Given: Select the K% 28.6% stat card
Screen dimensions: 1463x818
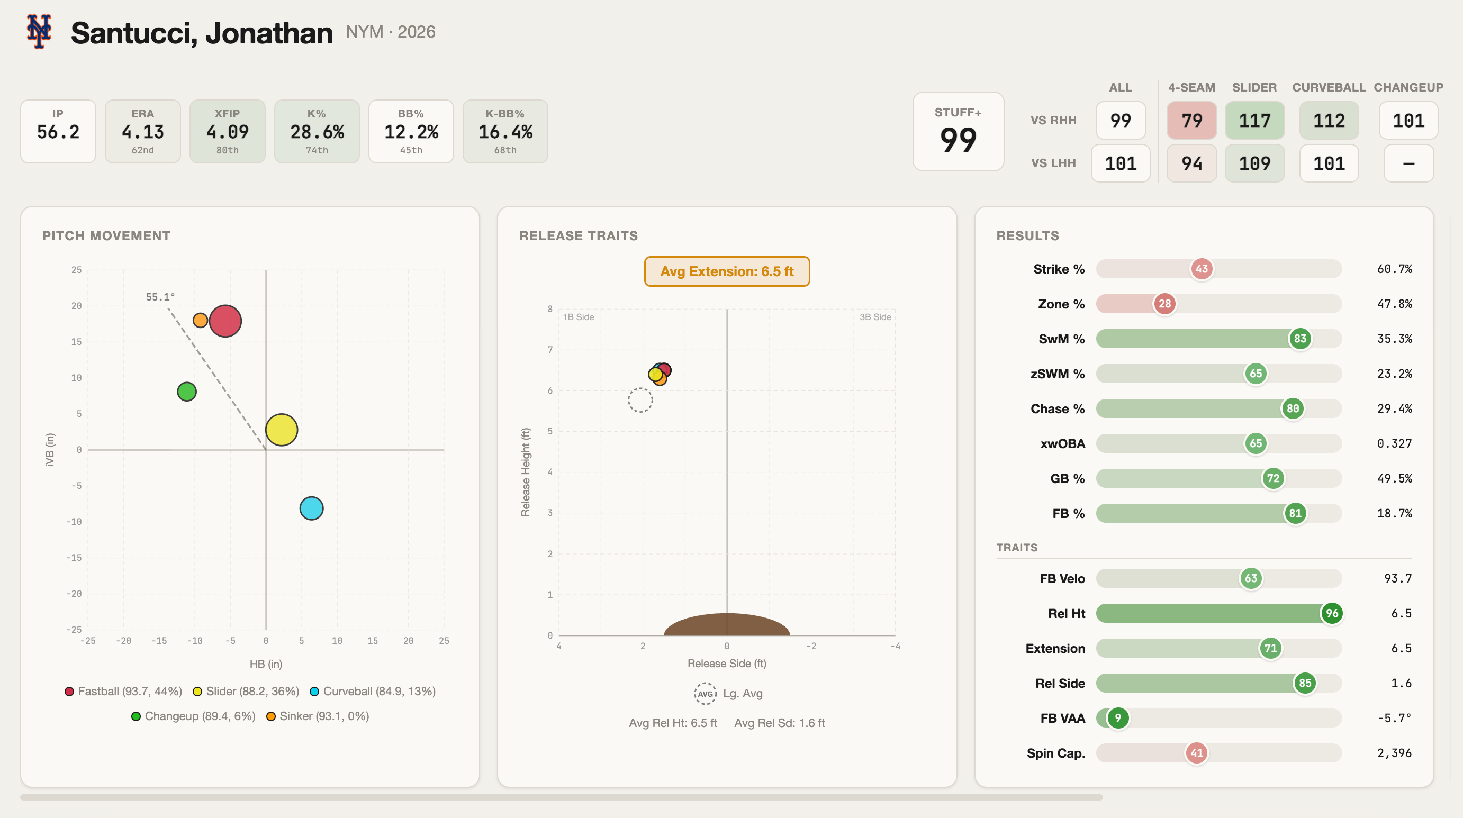Looking at the screenshot, I should (x=317, y=132).
